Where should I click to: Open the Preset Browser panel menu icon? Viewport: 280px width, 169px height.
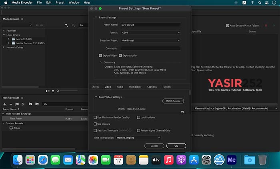click(x=22, y=98)
